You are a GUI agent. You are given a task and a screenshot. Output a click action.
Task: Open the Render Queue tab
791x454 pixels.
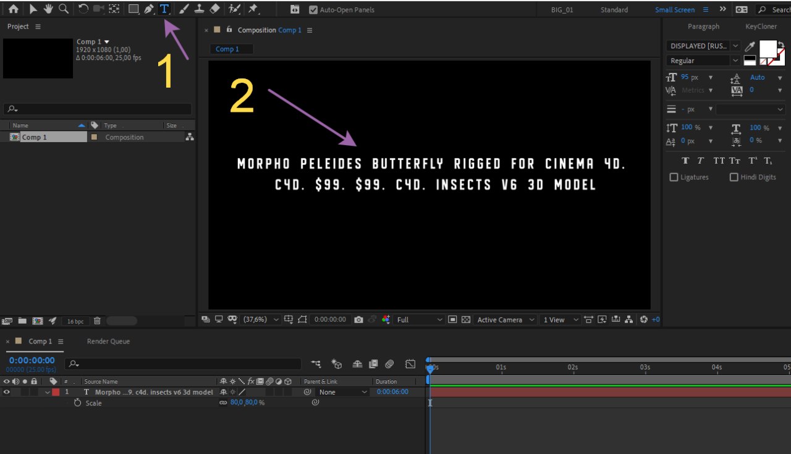click(x=108, y=341)
